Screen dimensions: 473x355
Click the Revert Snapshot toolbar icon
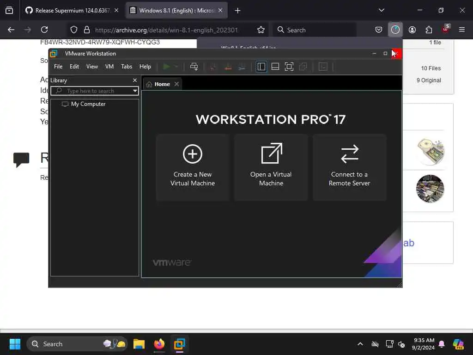228,67
